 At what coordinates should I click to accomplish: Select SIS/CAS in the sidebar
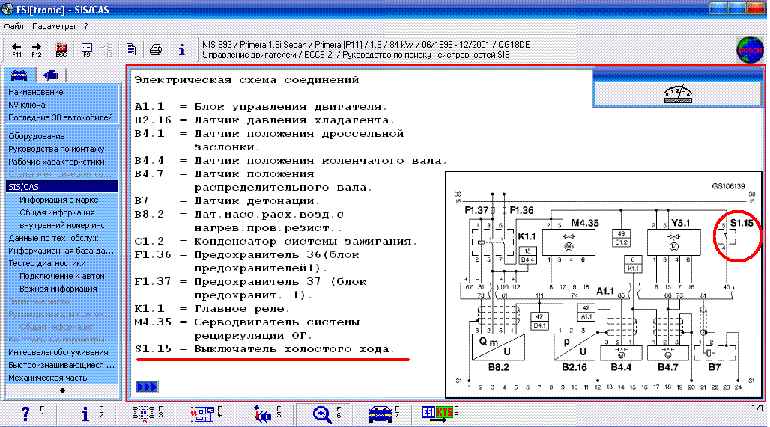[62, 187]
